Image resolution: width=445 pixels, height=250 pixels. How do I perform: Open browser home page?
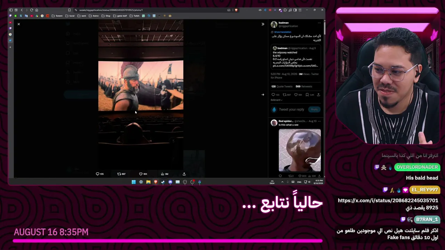[x=37, y=10]
